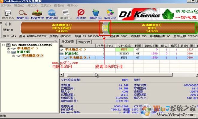Click the E: partition bar on disk map
Viewport: 198px width, 119px height.
click(x=152, y=28)
